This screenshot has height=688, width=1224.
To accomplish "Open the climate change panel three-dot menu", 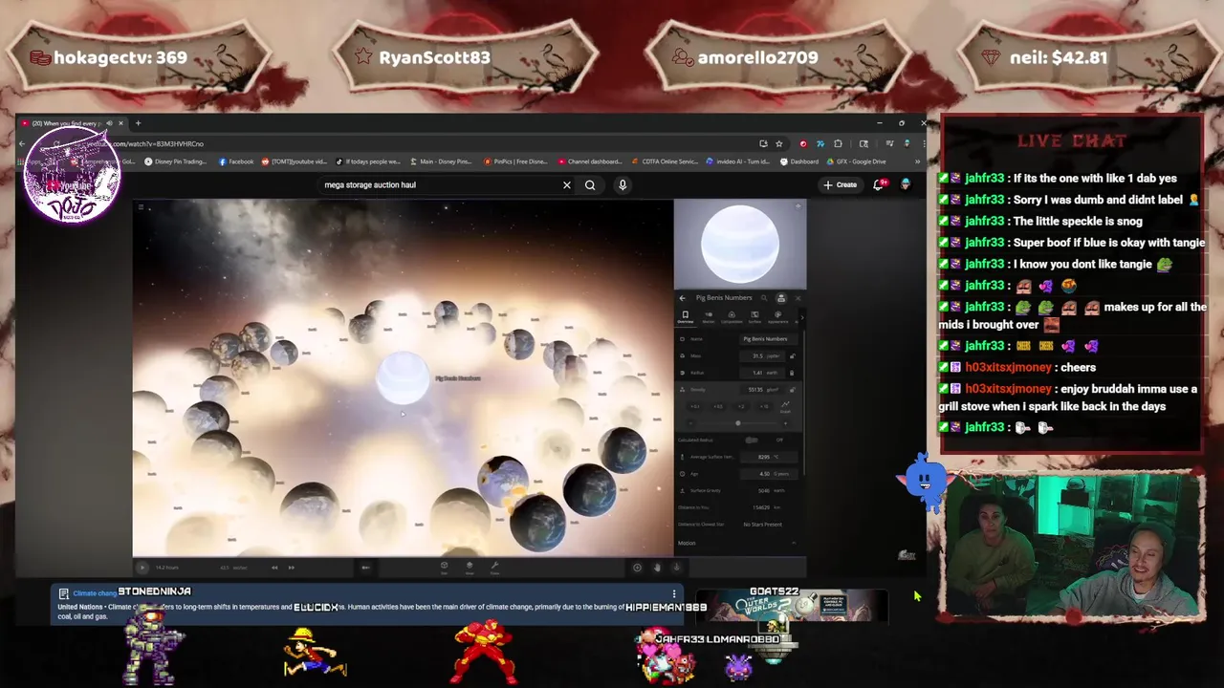I will [674, 593].
